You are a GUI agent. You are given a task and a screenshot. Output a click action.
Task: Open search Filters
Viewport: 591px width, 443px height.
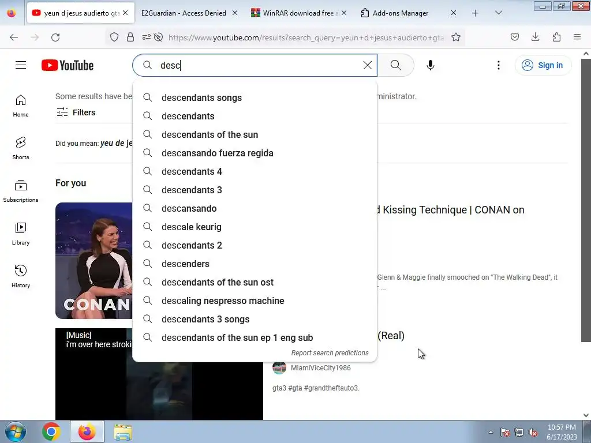76,112
